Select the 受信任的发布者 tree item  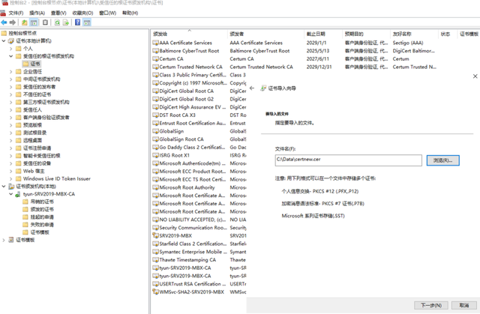pyautogui.click(x=39, y=87)
